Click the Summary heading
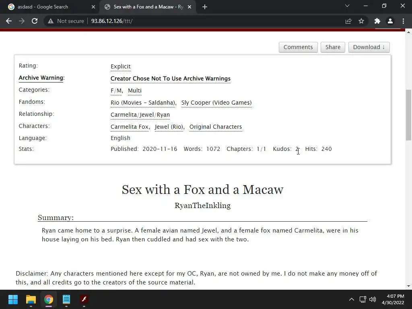The image size is (412, 309). pos(56,218)
